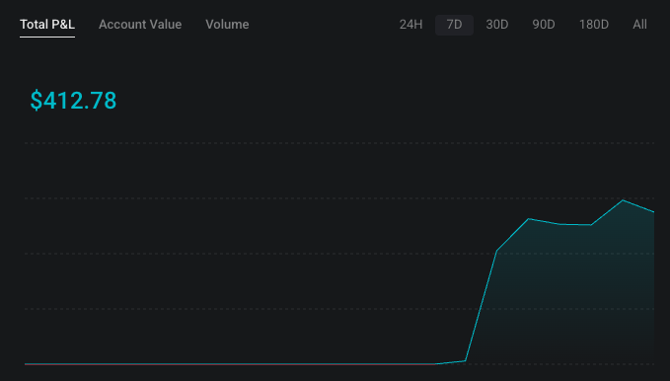The image size is (670, 381).
Task: Select the Total P&L tab
Action: click(x=47, y=25)
